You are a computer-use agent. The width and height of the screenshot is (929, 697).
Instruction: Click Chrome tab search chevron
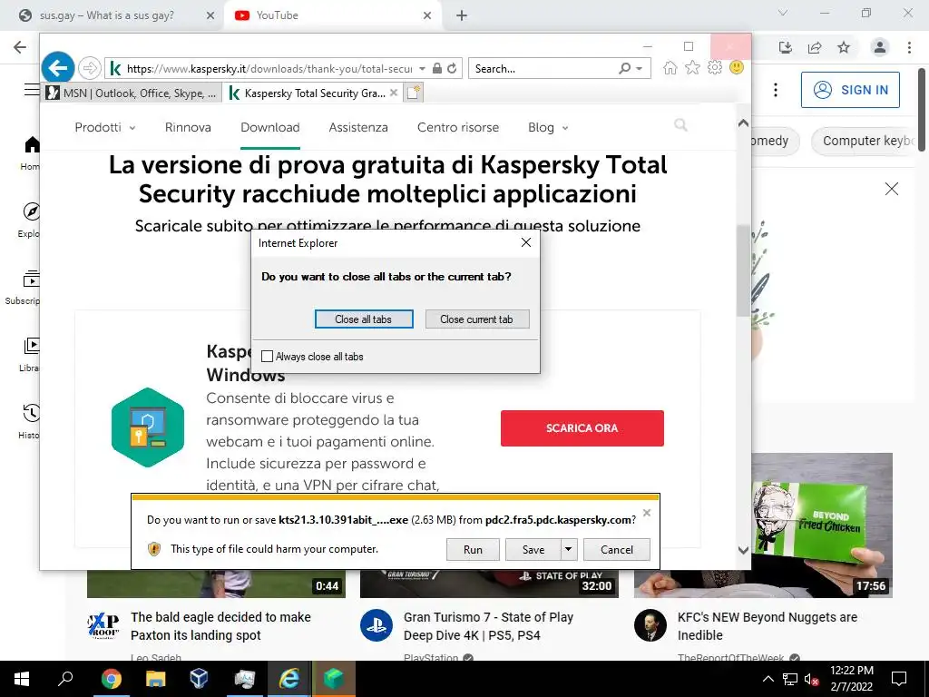point(783,13)
